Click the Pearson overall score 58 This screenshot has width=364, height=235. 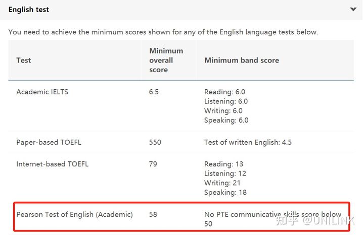153,214
